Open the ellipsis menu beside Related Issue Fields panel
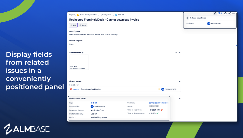Screen dimensions: 243x138 180,98
